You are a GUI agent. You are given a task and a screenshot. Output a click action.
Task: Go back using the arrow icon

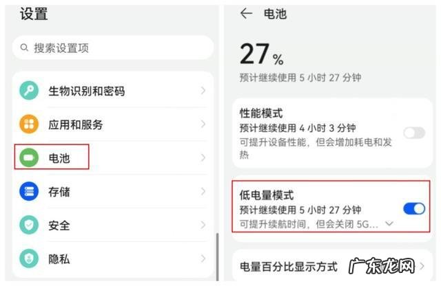(x=246, y=14)
